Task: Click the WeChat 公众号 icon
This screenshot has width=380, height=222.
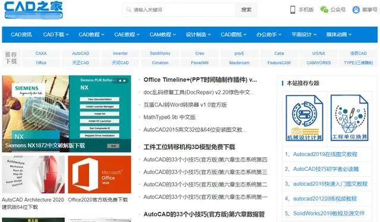Action: (x=324, y=9)
